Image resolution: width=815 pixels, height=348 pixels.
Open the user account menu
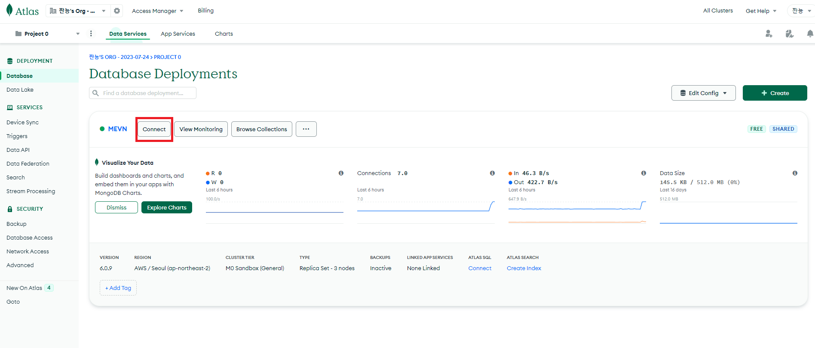801,11
